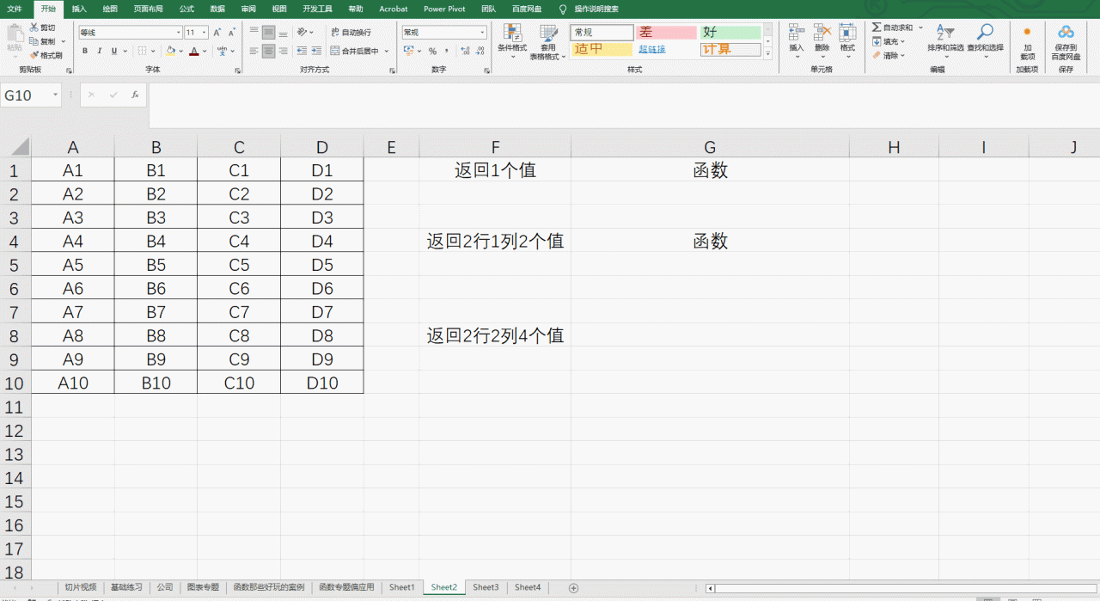Click the Copy (复制) icon
This screenshot has height=601, width=1100.
pos(34,41)
